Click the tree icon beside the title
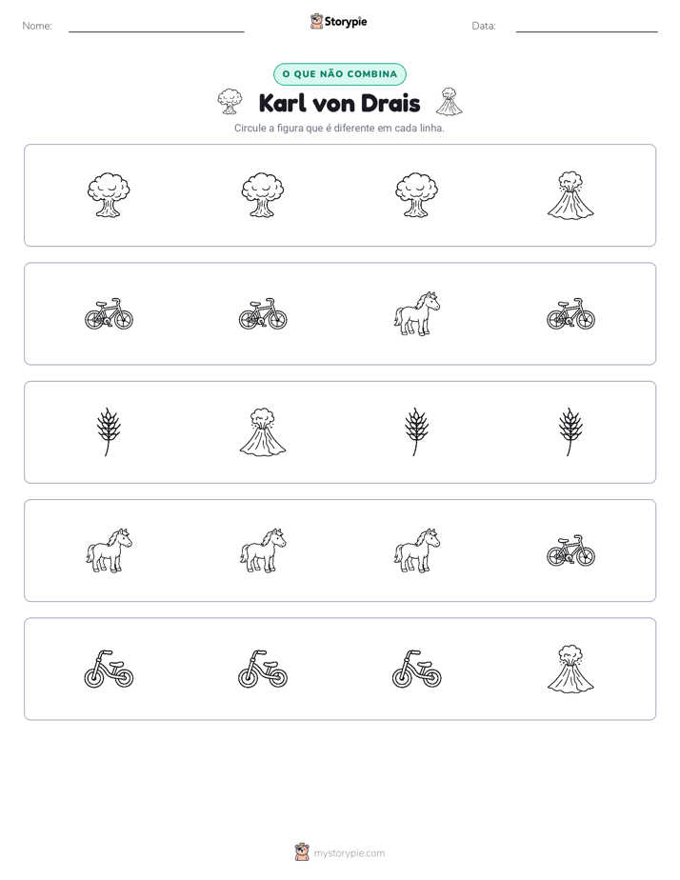Viewport: 680px width, 880px height. tap(230, 102)
